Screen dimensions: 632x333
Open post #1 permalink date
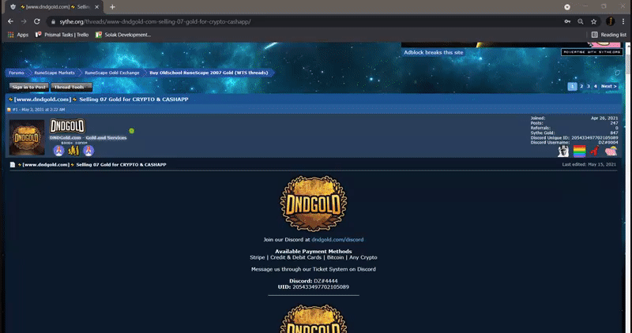39,110
